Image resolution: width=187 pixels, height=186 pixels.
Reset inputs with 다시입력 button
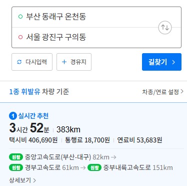[x=32, y=62]
